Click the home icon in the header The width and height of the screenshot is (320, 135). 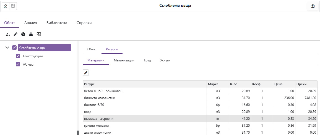click(6, 6)
